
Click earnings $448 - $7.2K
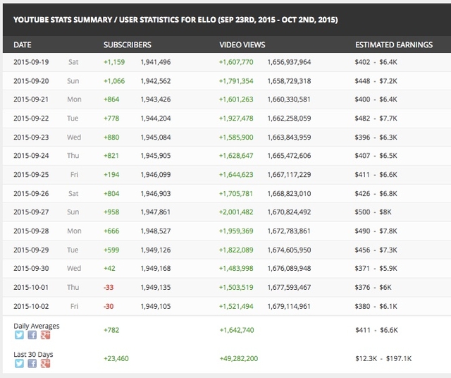pyautogui.click(x=376, y=81)
